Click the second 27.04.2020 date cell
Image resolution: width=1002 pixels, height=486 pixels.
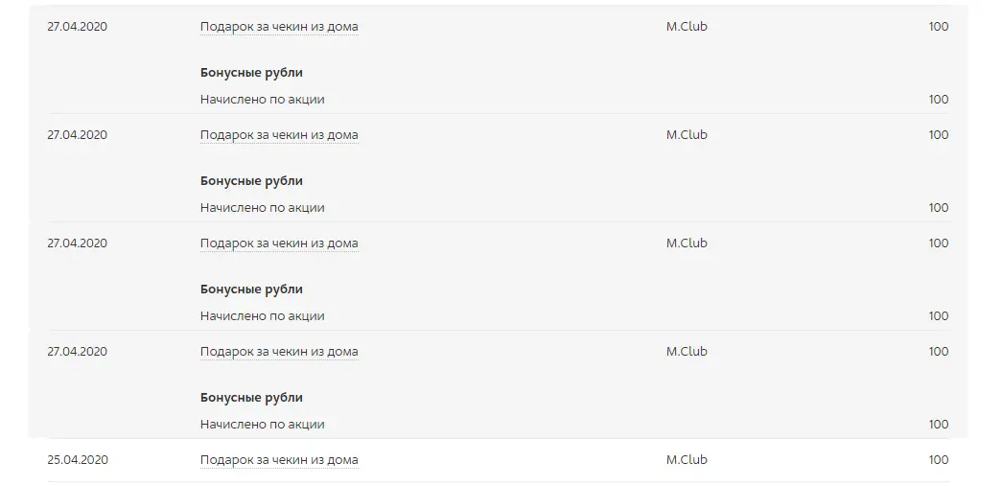pos(78,135)
